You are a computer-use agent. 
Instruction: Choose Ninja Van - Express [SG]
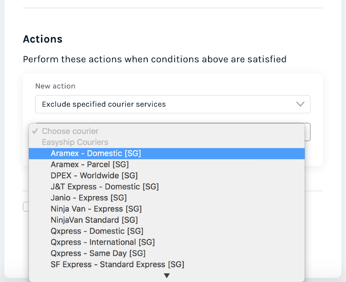[167, 209]
